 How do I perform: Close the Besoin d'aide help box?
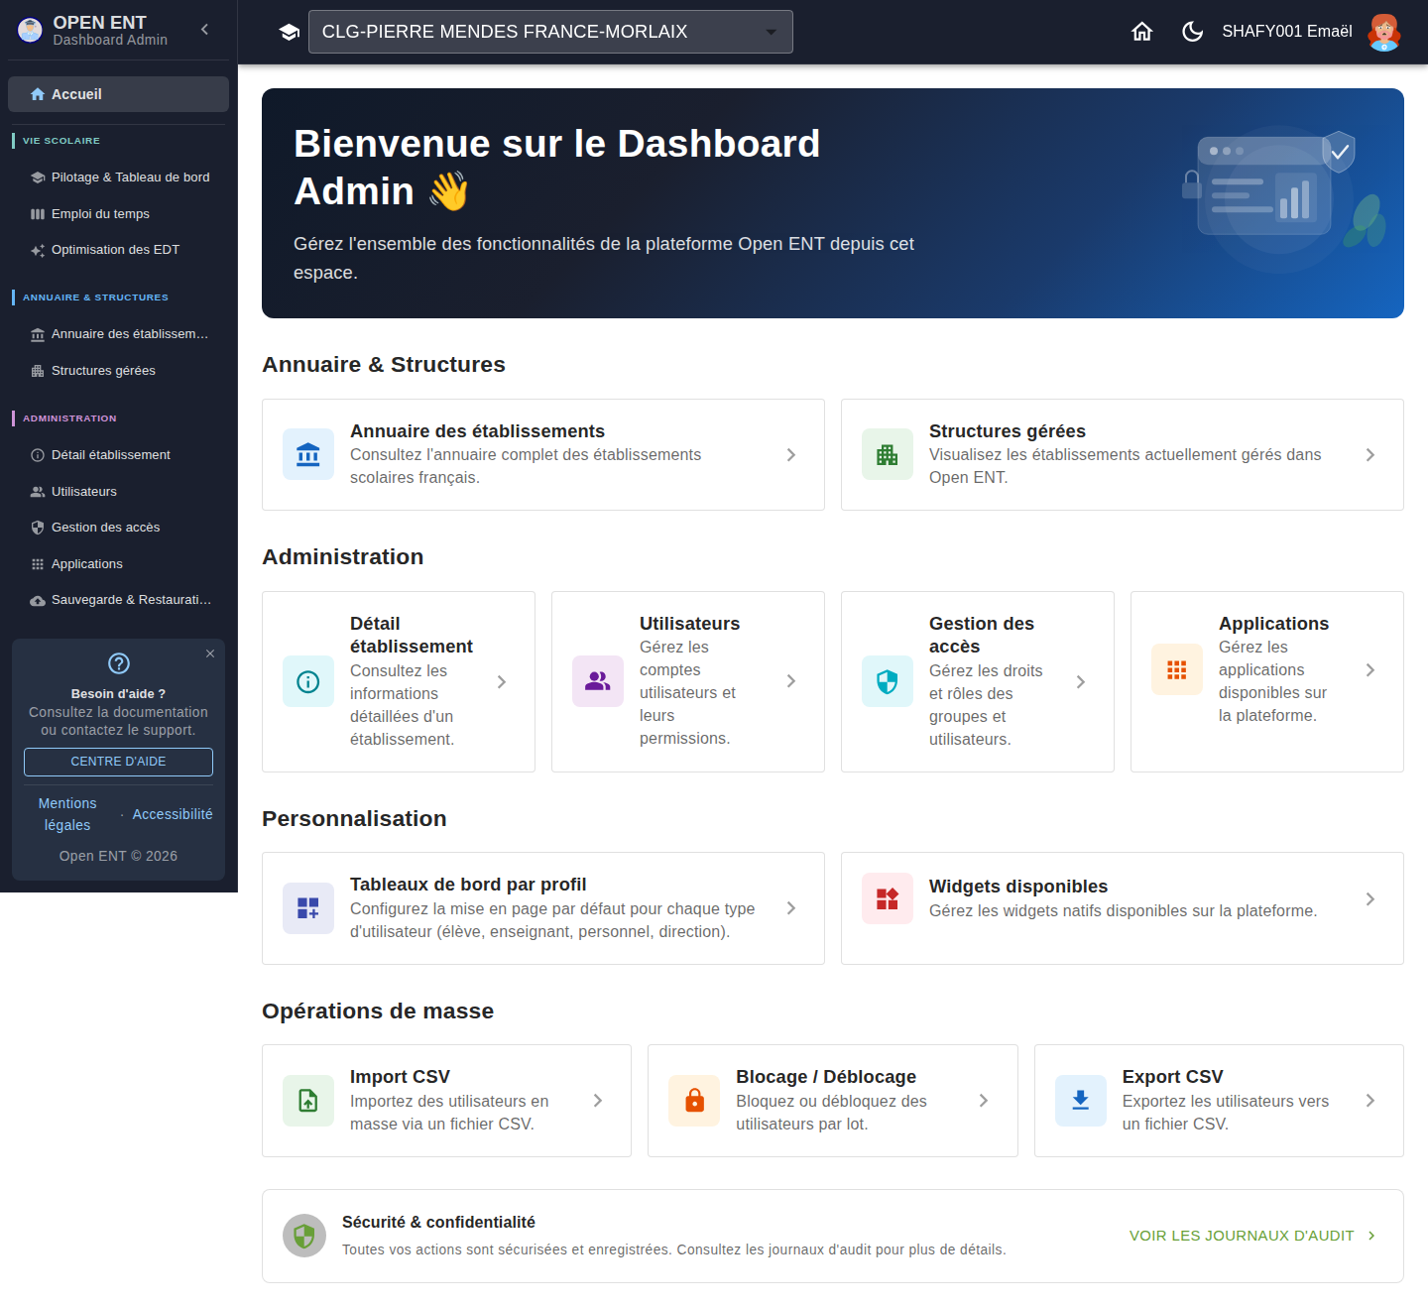(x=210, y=653)
